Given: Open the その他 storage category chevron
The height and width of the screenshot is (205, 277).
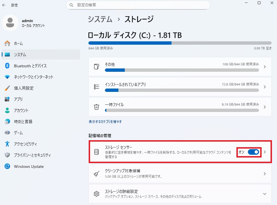Looking at the screenshot, I should [265, 67].
